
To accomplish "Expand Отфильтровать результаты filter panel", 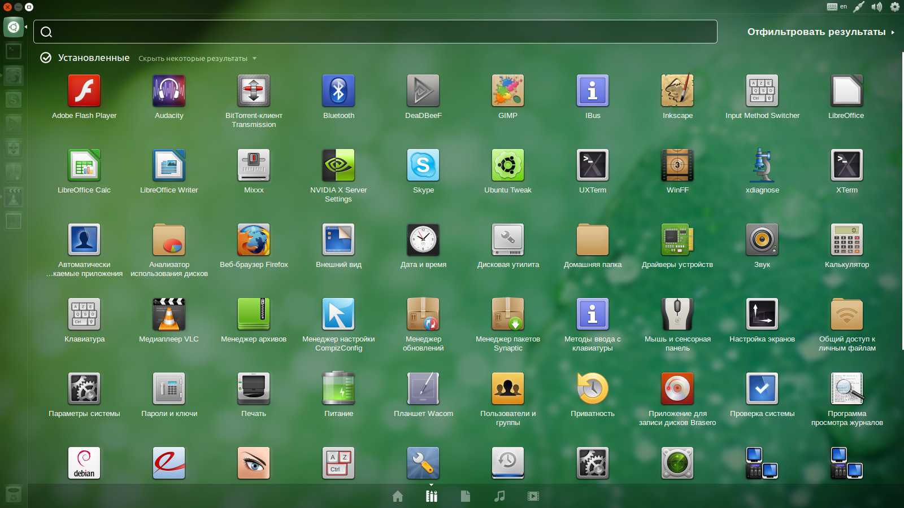I will (821, 32).
